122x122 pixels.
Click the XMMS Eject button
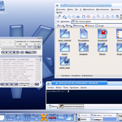[22, 52]
